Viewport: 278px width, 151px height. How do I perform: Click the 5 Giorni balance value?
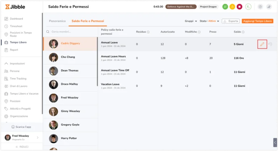tap(239, 44)
